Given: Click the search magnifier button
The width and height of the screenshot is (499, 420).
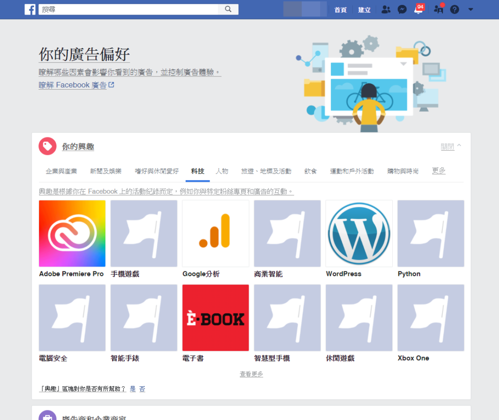Looking at the screenshot, I should click(x=228, y=9).
